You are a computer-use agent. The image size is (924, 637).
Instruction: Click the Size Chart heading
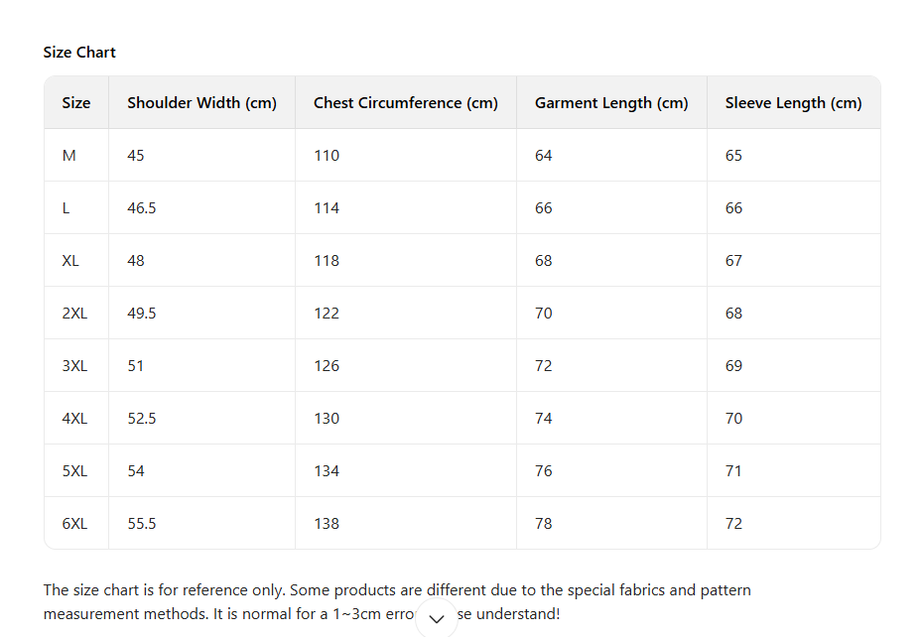79,53
